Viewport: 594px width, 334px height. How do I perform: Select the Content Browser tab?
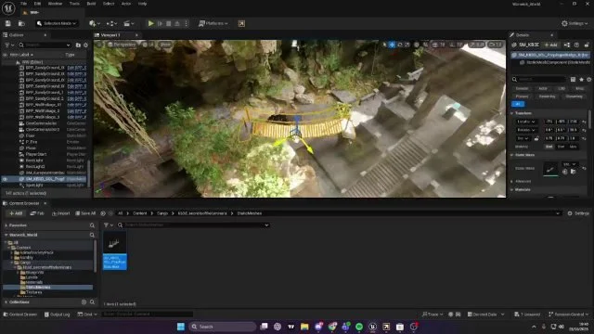23,203
